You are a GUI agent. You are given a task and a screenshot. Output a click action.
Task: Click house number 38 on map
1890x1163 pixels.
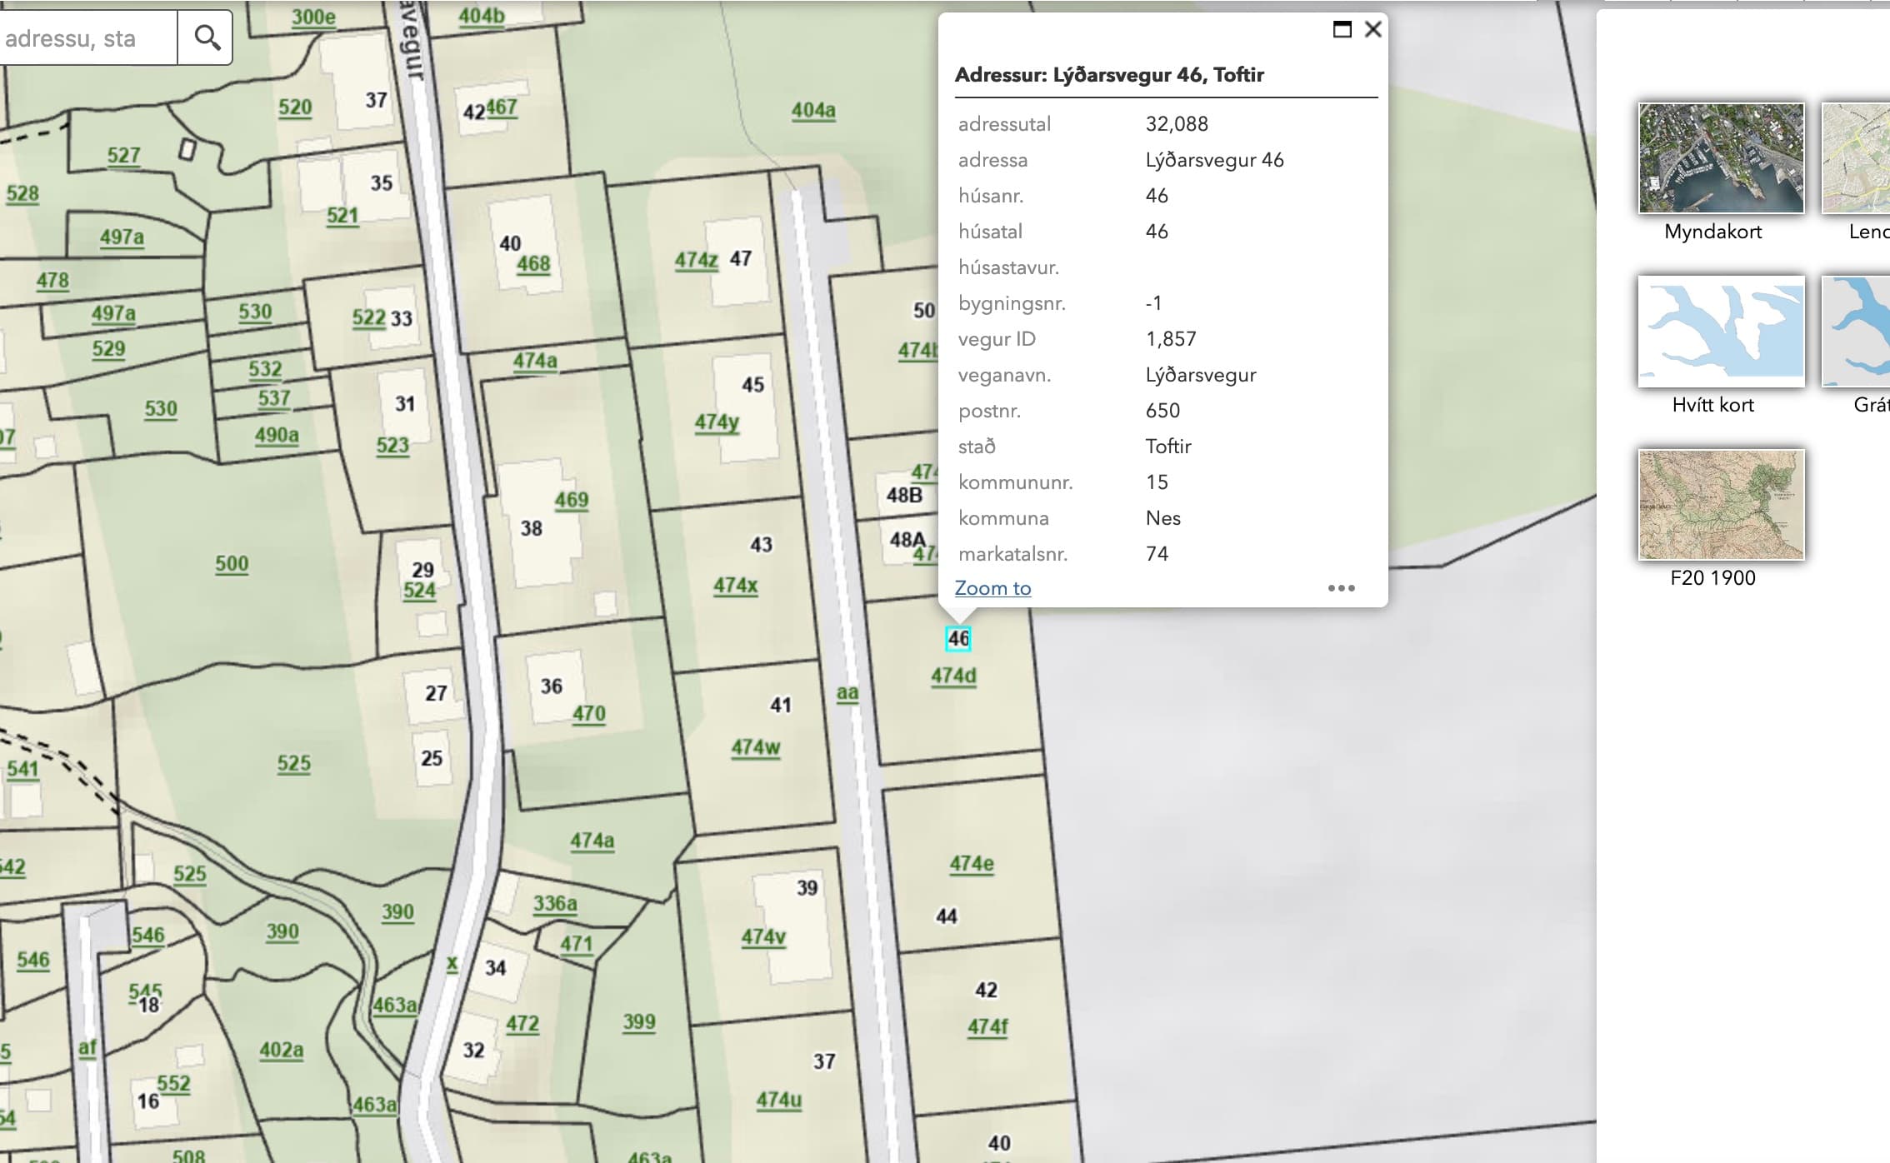point(532,528)
